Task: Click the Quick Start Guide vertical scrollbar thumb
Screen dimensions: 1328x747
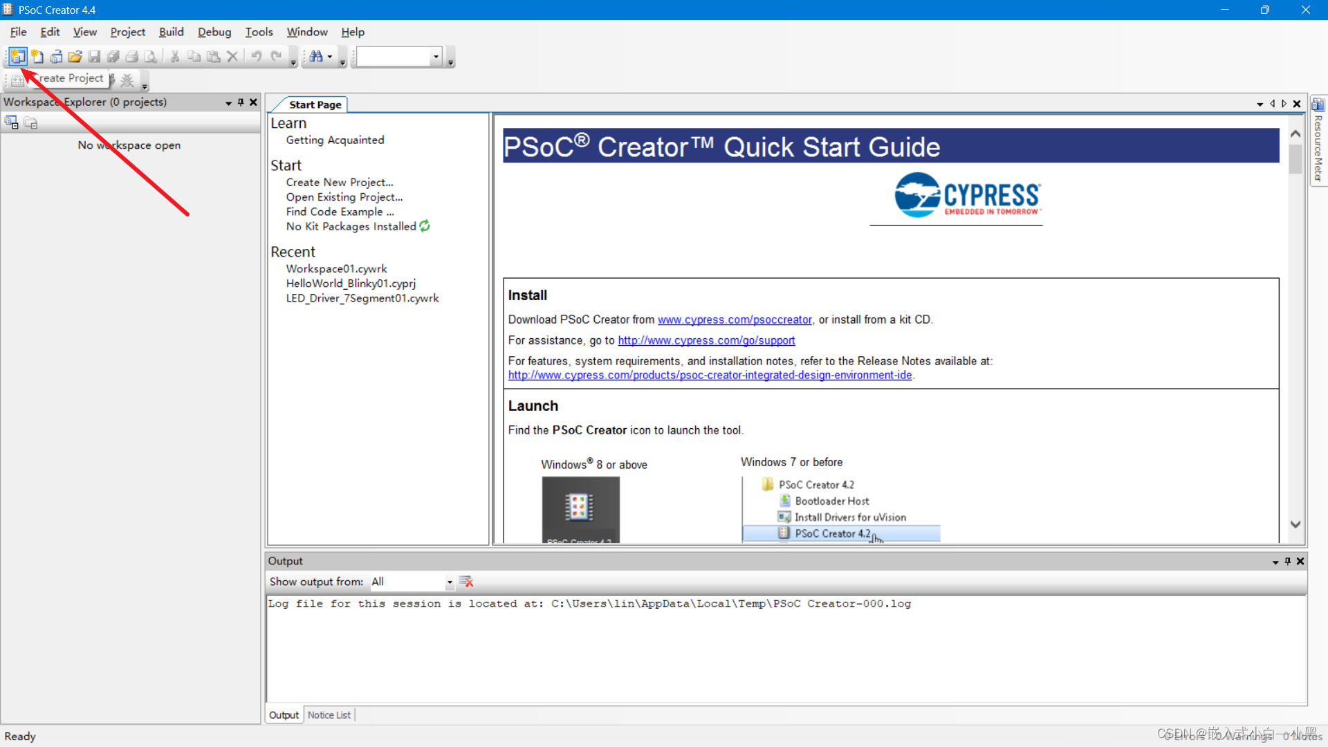Action: 1295,160
